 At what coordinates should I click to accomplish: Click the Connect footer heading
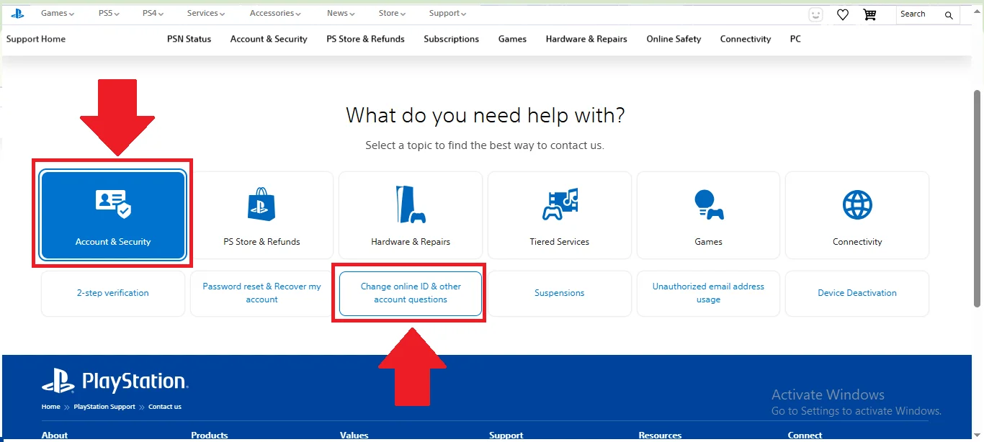805,435
